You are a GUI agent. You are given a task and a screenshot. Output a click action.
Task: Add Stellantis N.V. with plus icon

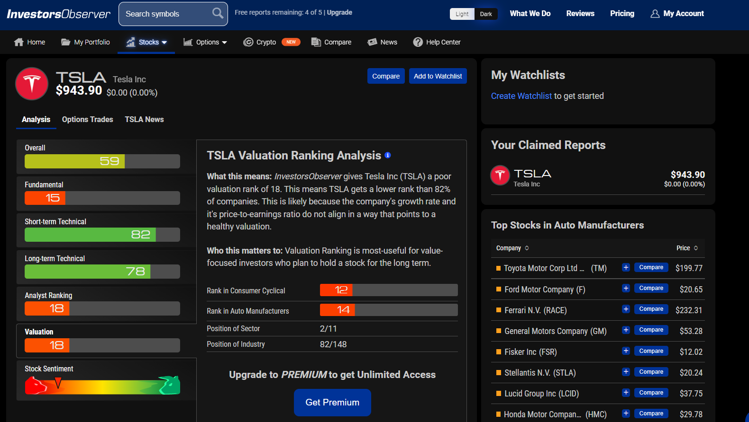coord(626,372)
